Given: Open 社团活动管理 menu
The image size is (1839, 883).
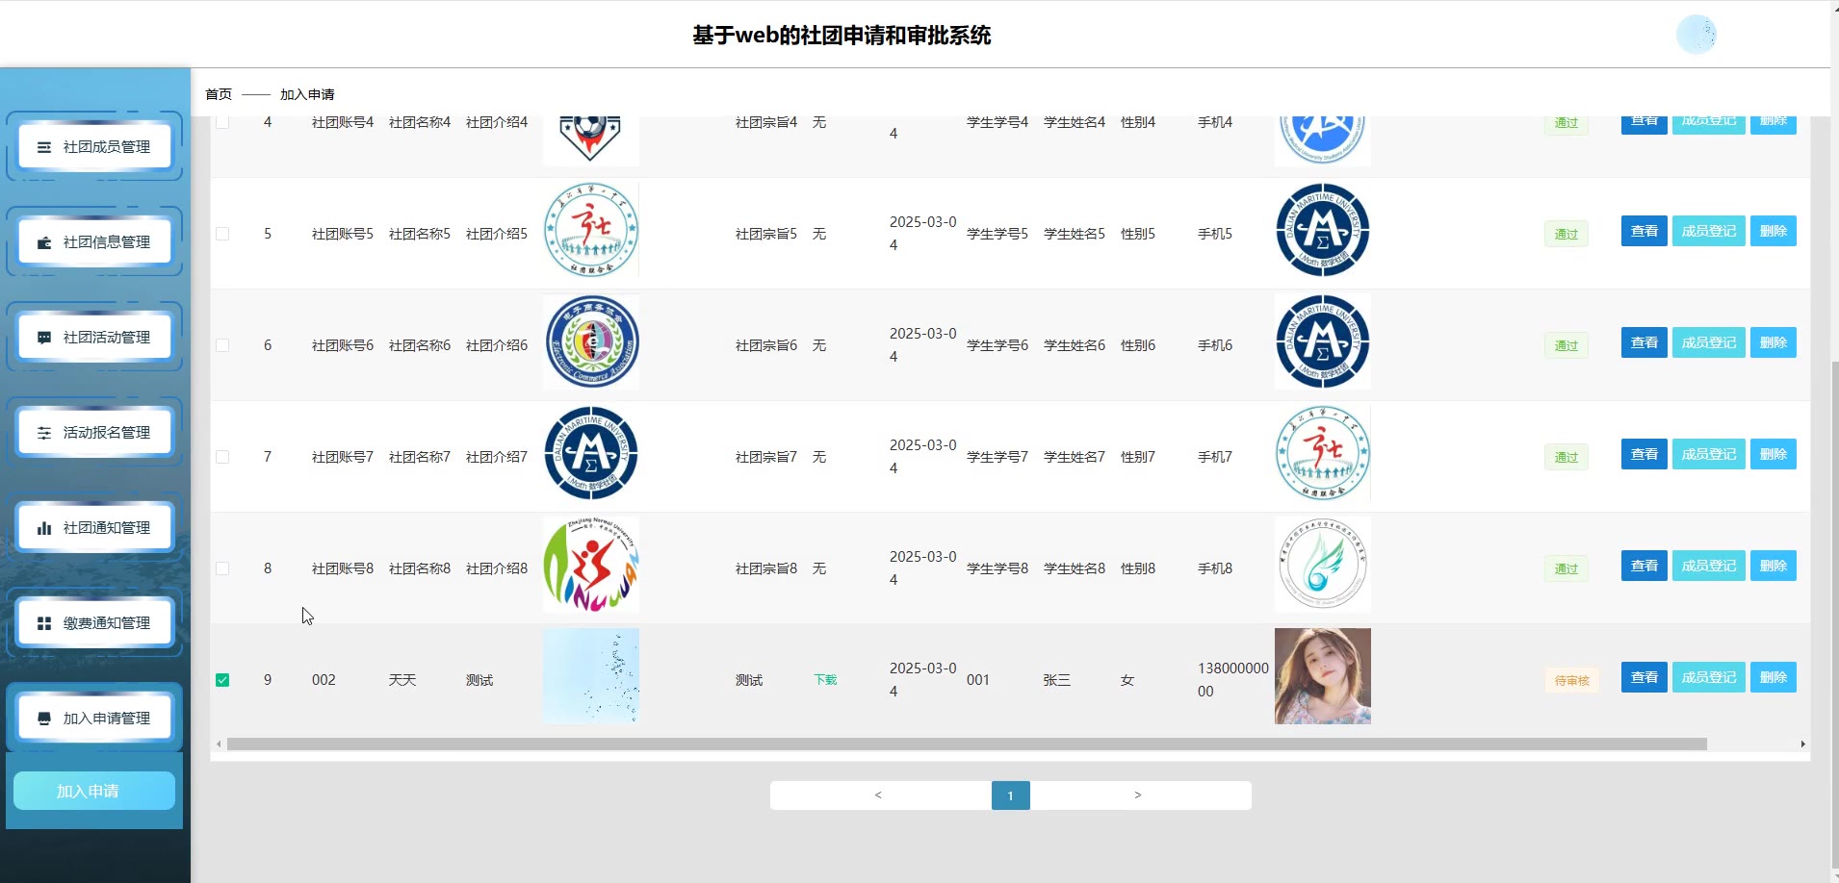Looking at the screenshot, I should coord(94,338).
